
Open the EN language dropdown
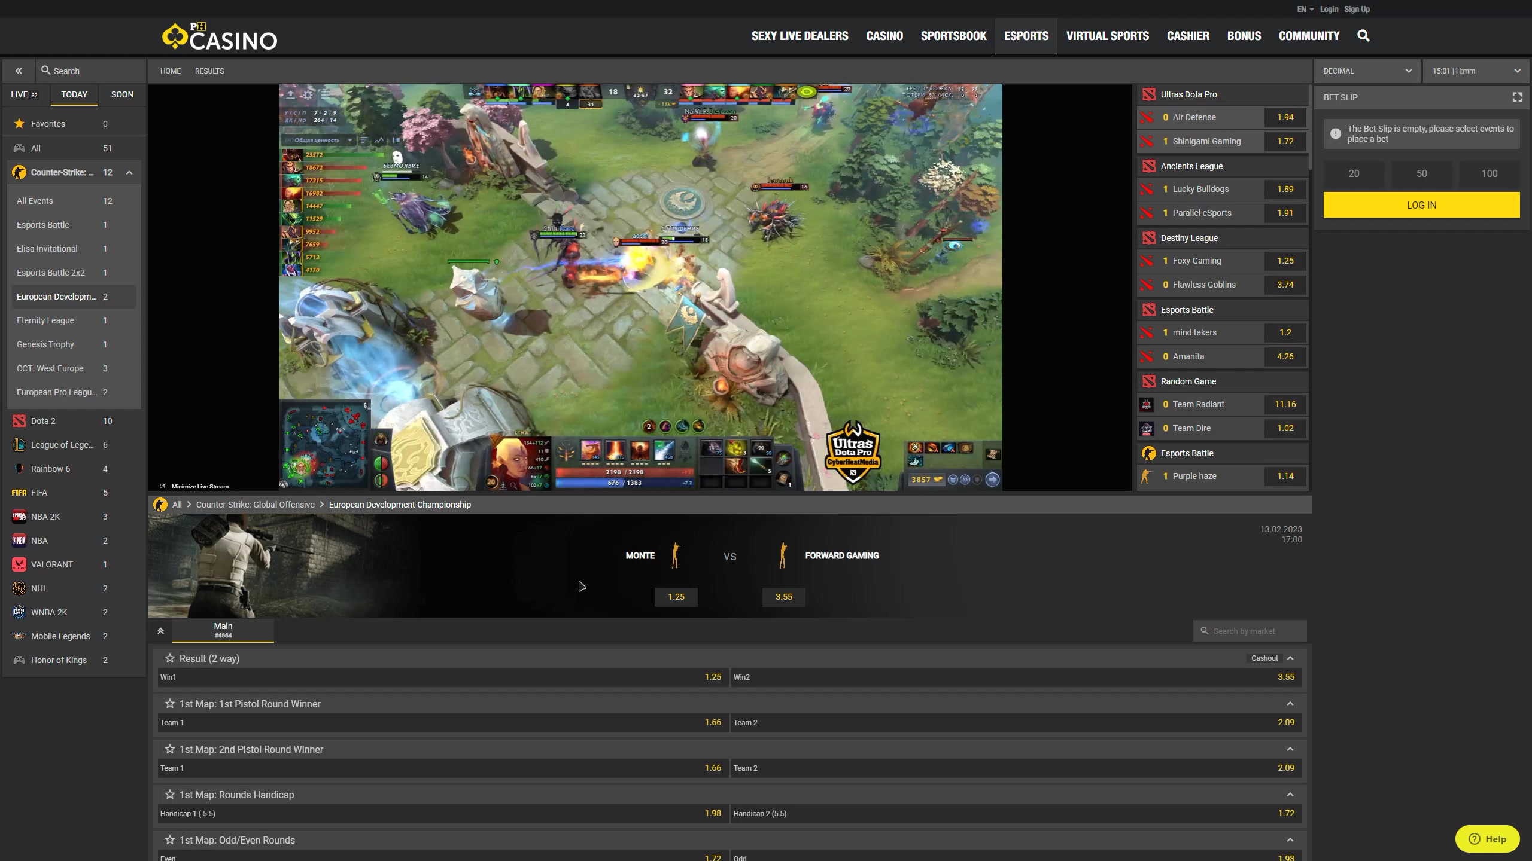click(x=1305, y=9)
